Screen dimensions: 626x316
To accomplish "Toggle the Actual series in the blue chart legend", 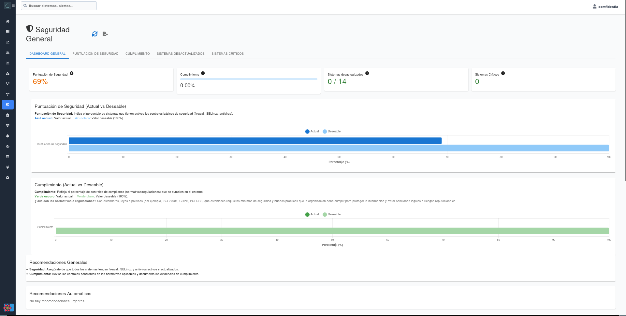I will point(312,132).
